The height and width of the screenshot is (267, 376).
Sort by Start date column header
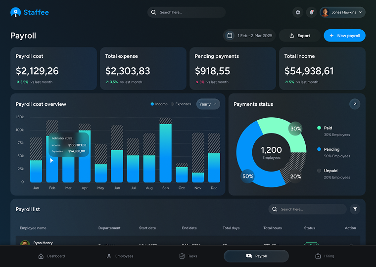tap(147, 228)
